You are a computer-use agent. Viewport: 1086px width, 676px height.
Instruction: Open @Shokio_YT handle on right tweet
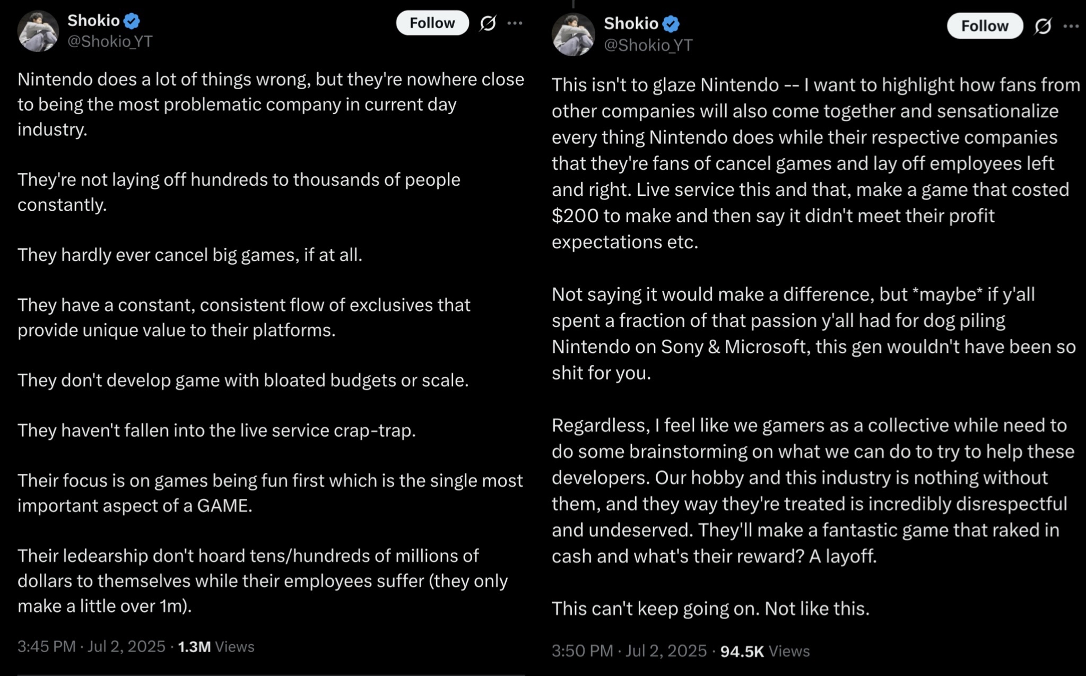(x=648, y=45)
